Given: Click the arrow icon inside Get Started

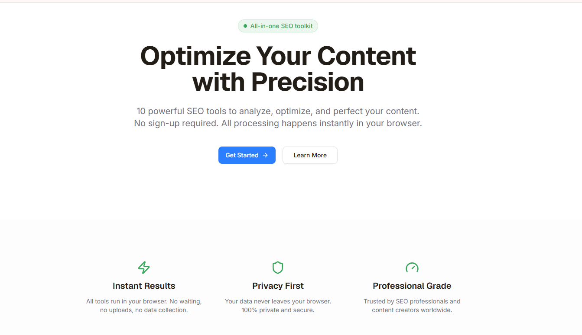Looking at the screenshot, I should pos(265,155).
